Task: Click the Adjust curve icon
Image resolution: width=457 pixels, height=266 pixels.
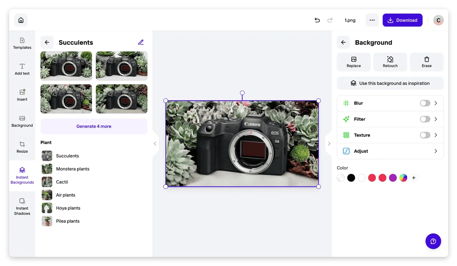Action: [x=346, y=151]
